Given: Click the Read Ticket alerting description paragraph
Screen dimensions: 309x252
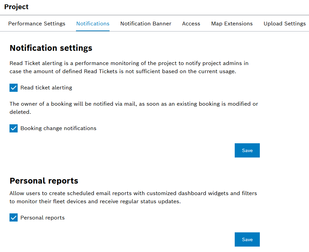Looking at the screenshot, I should tap(129, 67).
